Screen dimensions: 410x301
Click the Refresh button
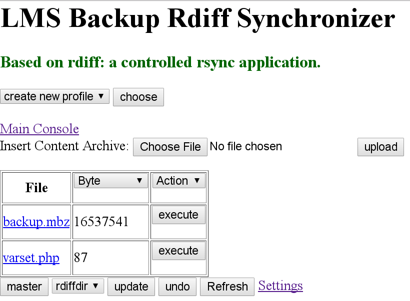(x=227, y=287)
